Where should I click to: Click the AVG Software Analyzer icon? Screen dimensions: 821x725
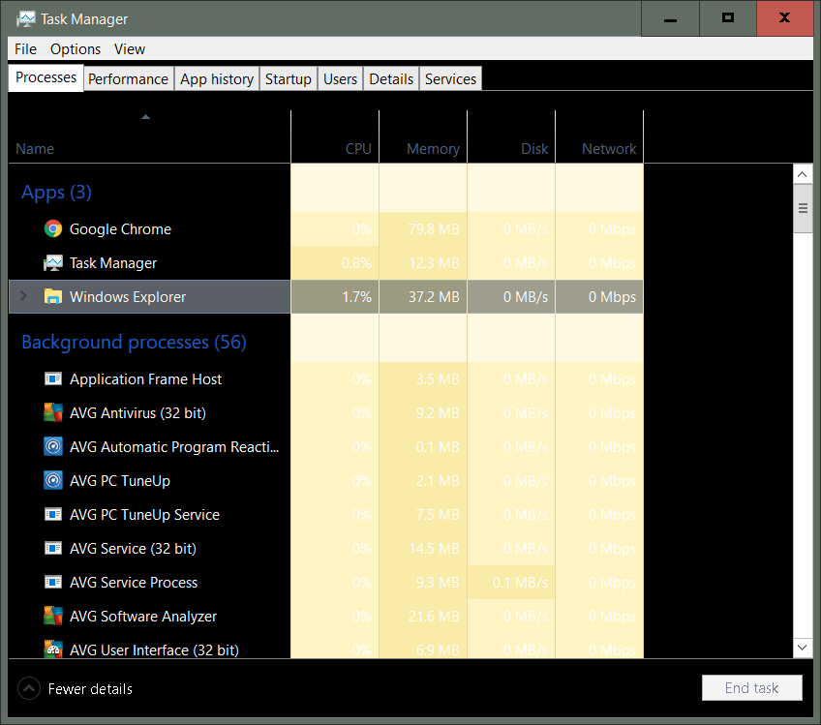[x=53, y=617]
